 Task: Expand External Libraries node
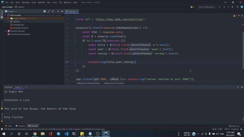click(5, 31)
